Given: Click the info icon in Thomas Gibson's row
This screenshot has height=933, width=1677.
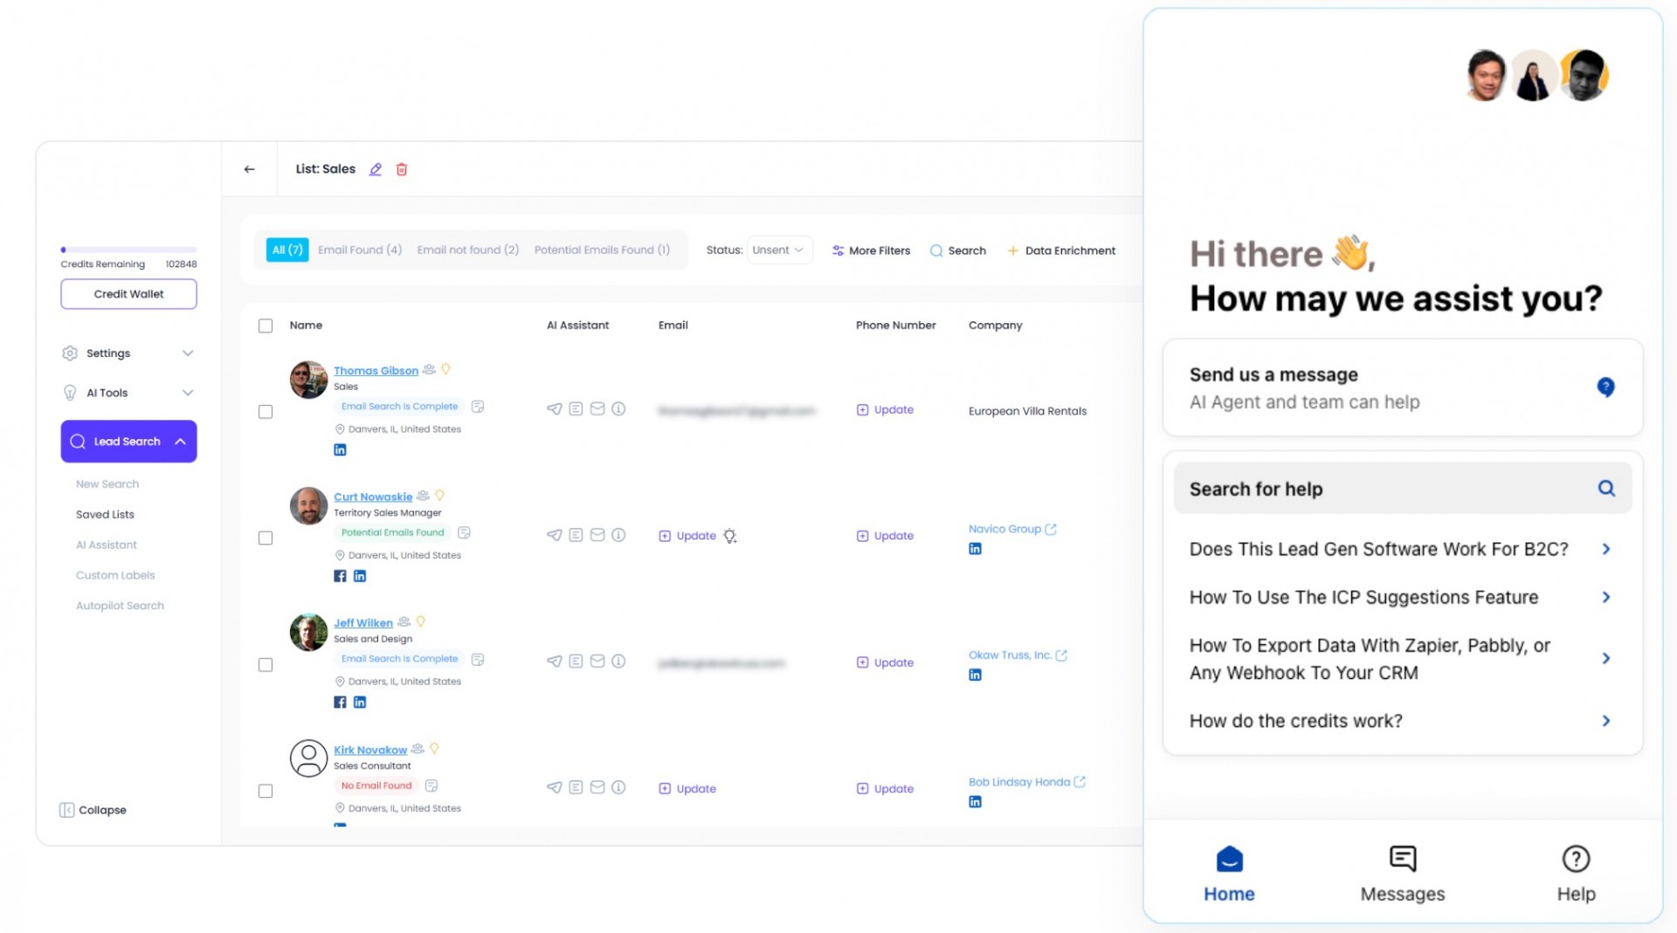Looking at the screenshot, I should pyautogui.click(x=618, y=409).
